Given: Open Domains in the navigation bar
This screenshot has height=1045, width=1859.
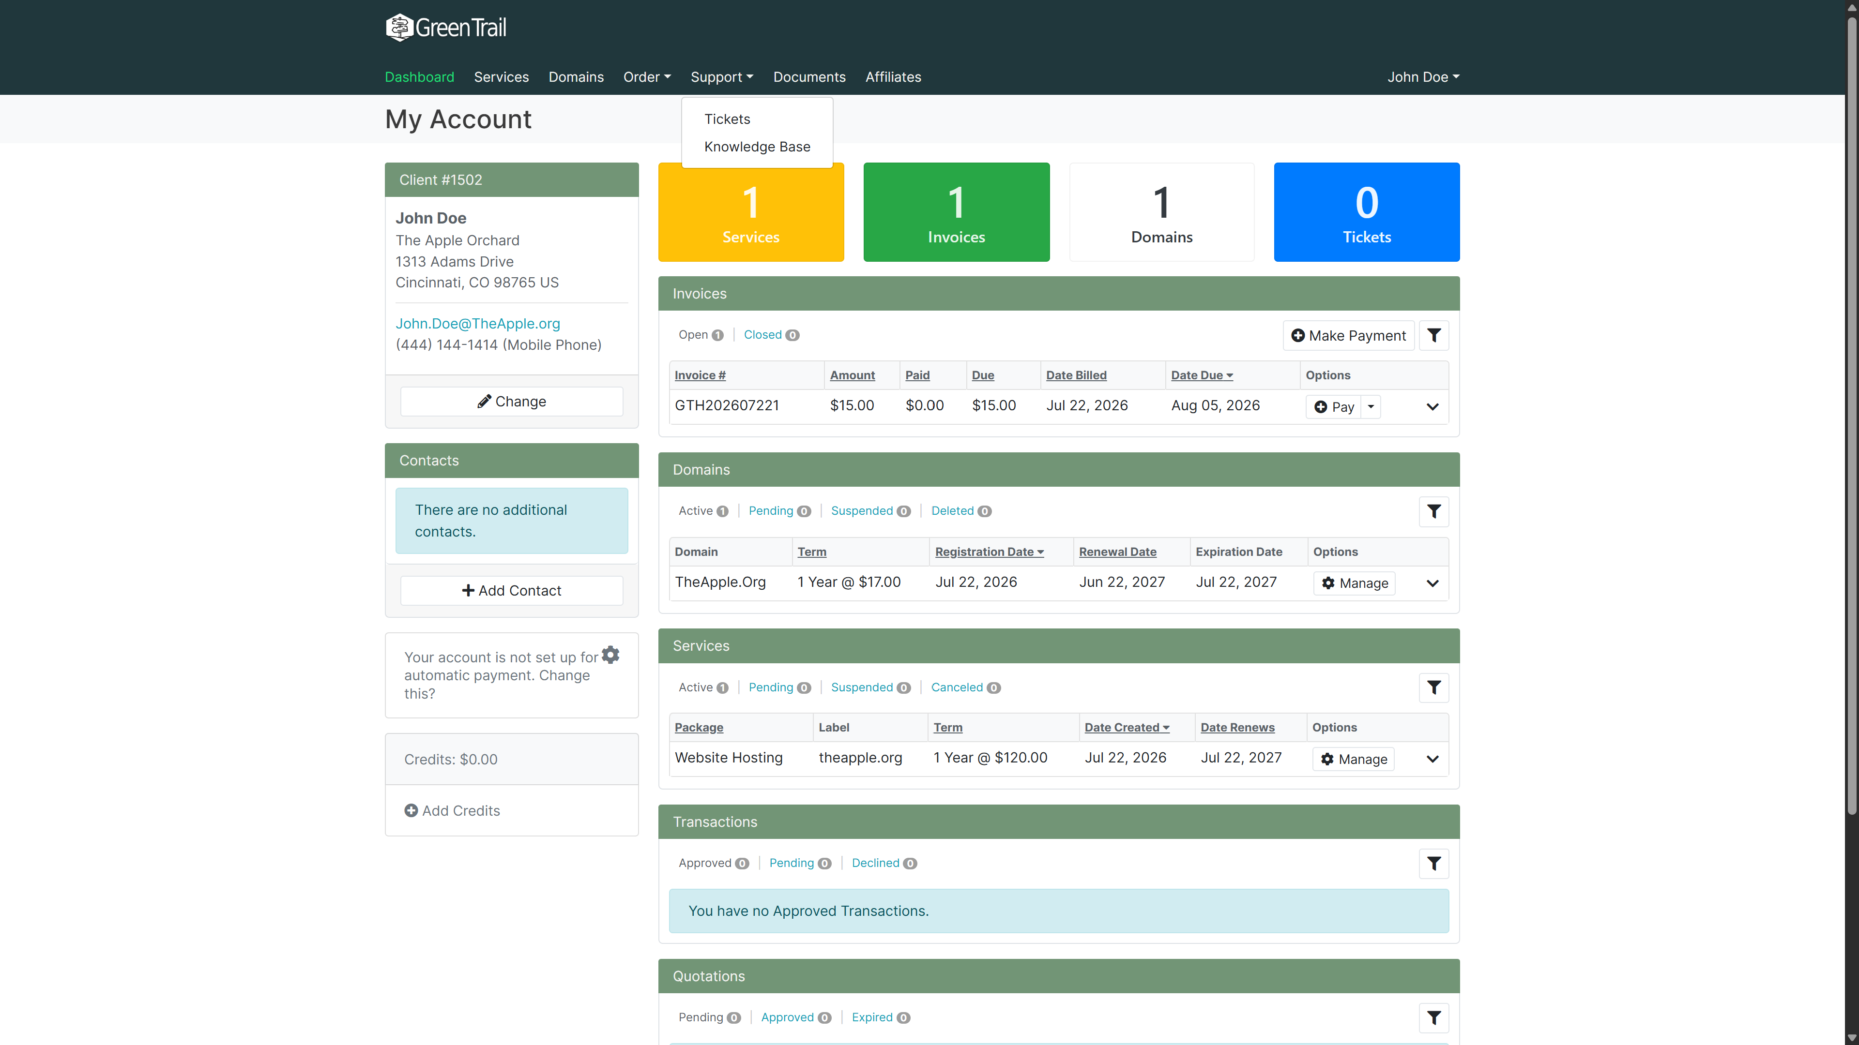Looking at the screenshot, I should point(576,77).
